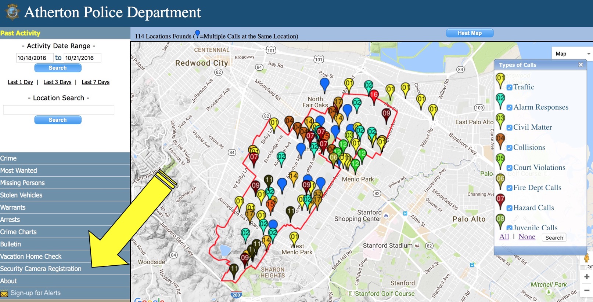Image resolution: width=593 pixels, height=302 pixels.
Task: Open the Crime Charts menu item
Action: (18, 232)
